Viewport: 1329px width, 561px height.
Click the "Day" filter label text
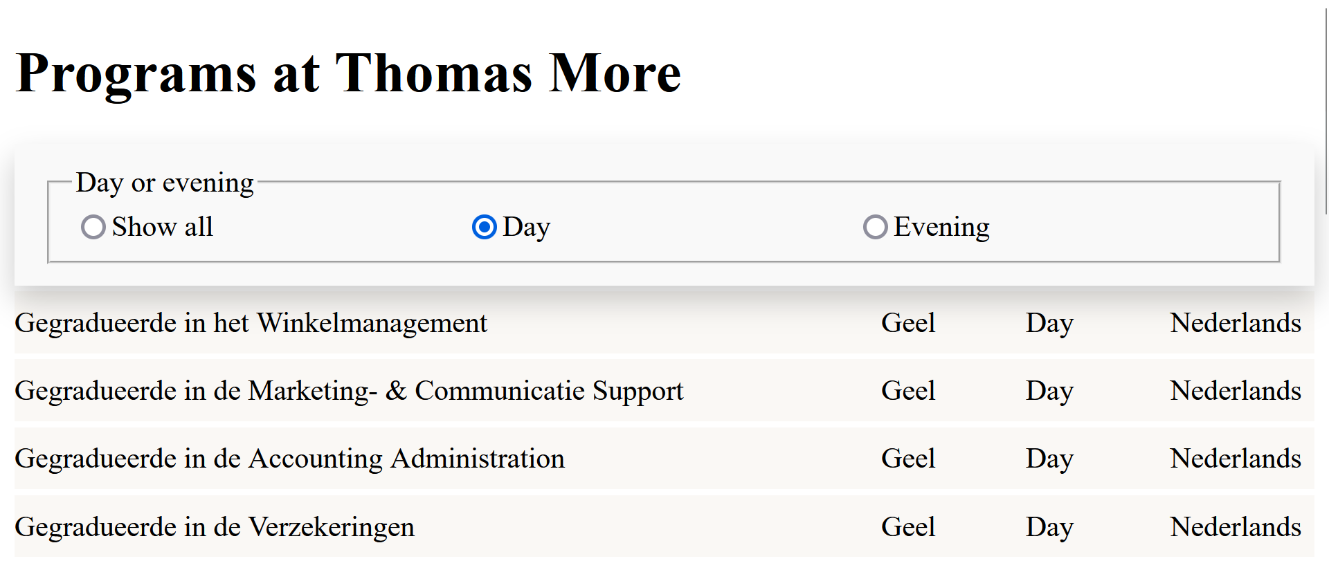pos(526,227)
